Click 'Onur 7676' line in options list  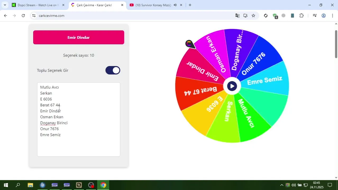(49, 129)
